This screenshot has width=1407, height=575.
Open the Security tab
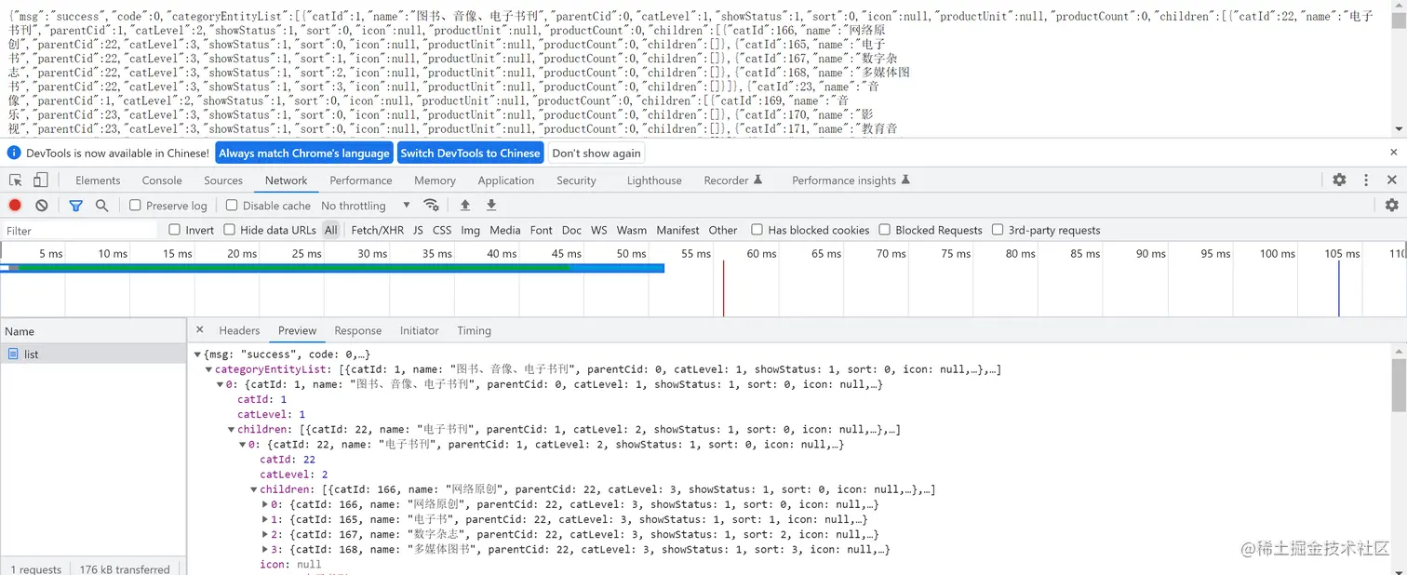[576, 181]
